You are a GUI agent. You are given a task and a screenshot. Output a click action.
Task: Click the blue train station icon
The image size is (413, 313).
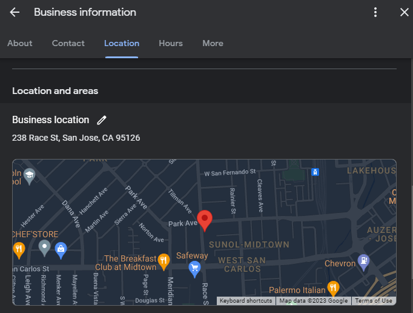pos(315,172)
